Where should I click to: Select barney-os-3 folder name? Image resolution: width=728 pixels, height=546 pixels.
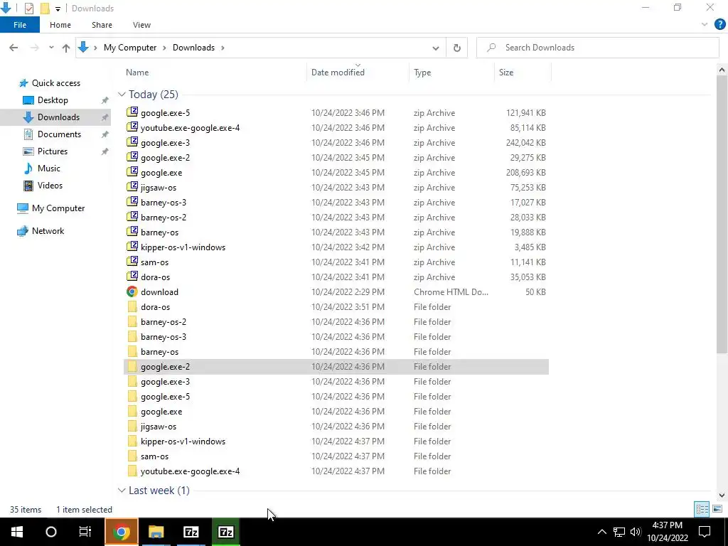click(164, 336)
